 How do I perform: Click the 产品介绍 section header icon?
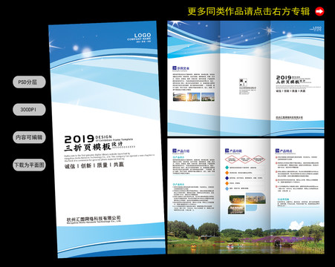click(175, 151)
